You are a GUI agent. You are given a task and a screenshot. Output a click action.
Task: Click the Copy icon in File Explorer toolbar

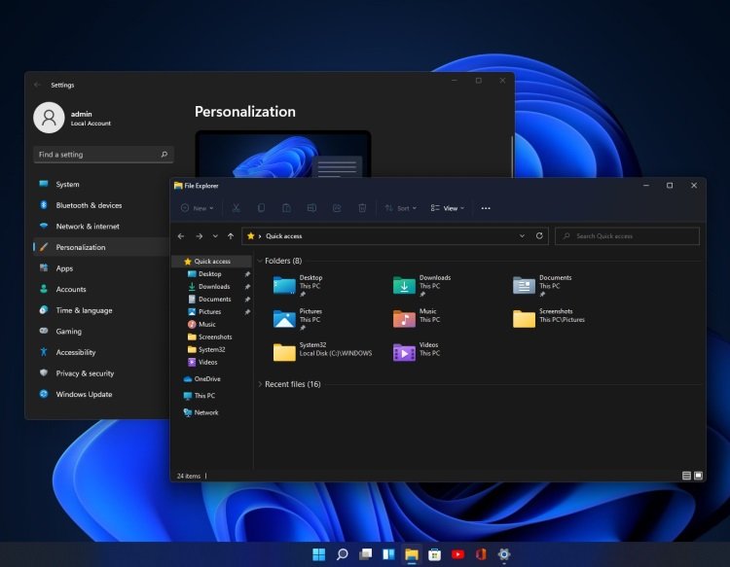point(261,208)
